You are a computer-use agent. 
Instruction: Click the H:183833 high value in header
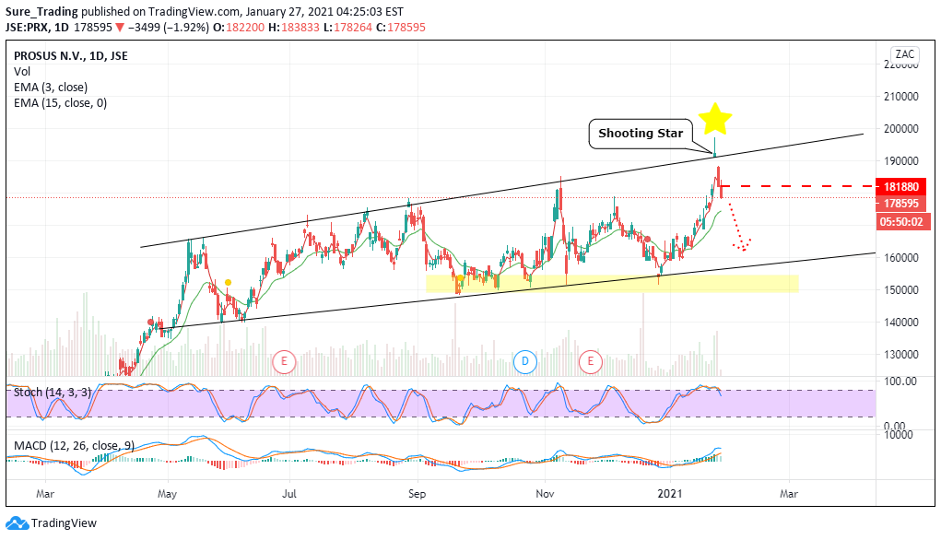pos(293,27)
